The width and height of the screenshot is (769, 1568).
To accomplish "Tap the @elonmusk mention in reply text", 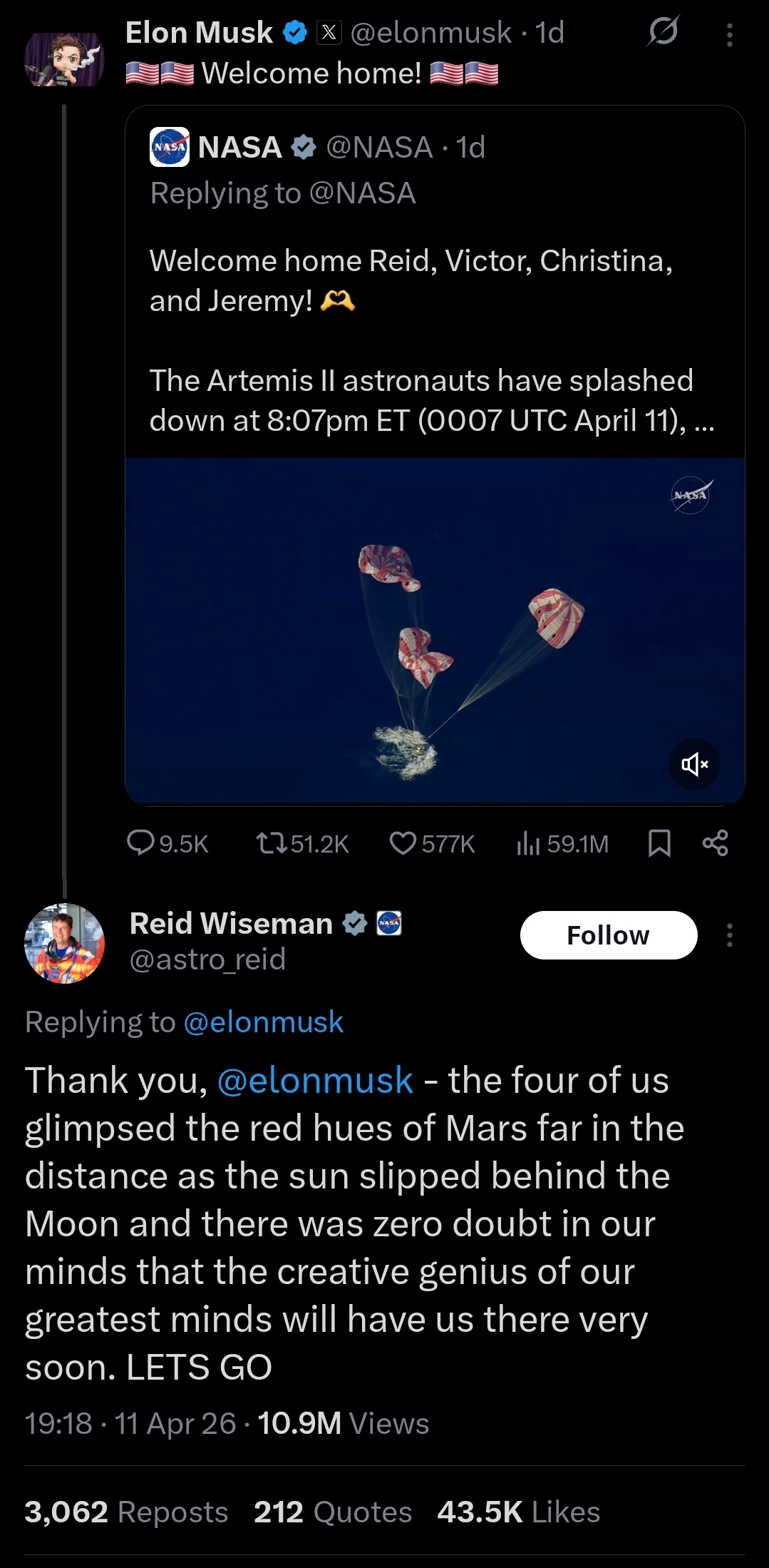I will click(315, 1081).
